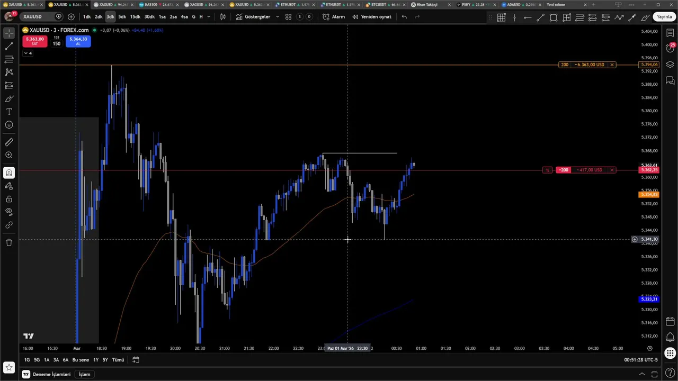Switch to the BTCUSDT tab
The height and width of the screenshot is (381, 678).
[x=386, y=5]
